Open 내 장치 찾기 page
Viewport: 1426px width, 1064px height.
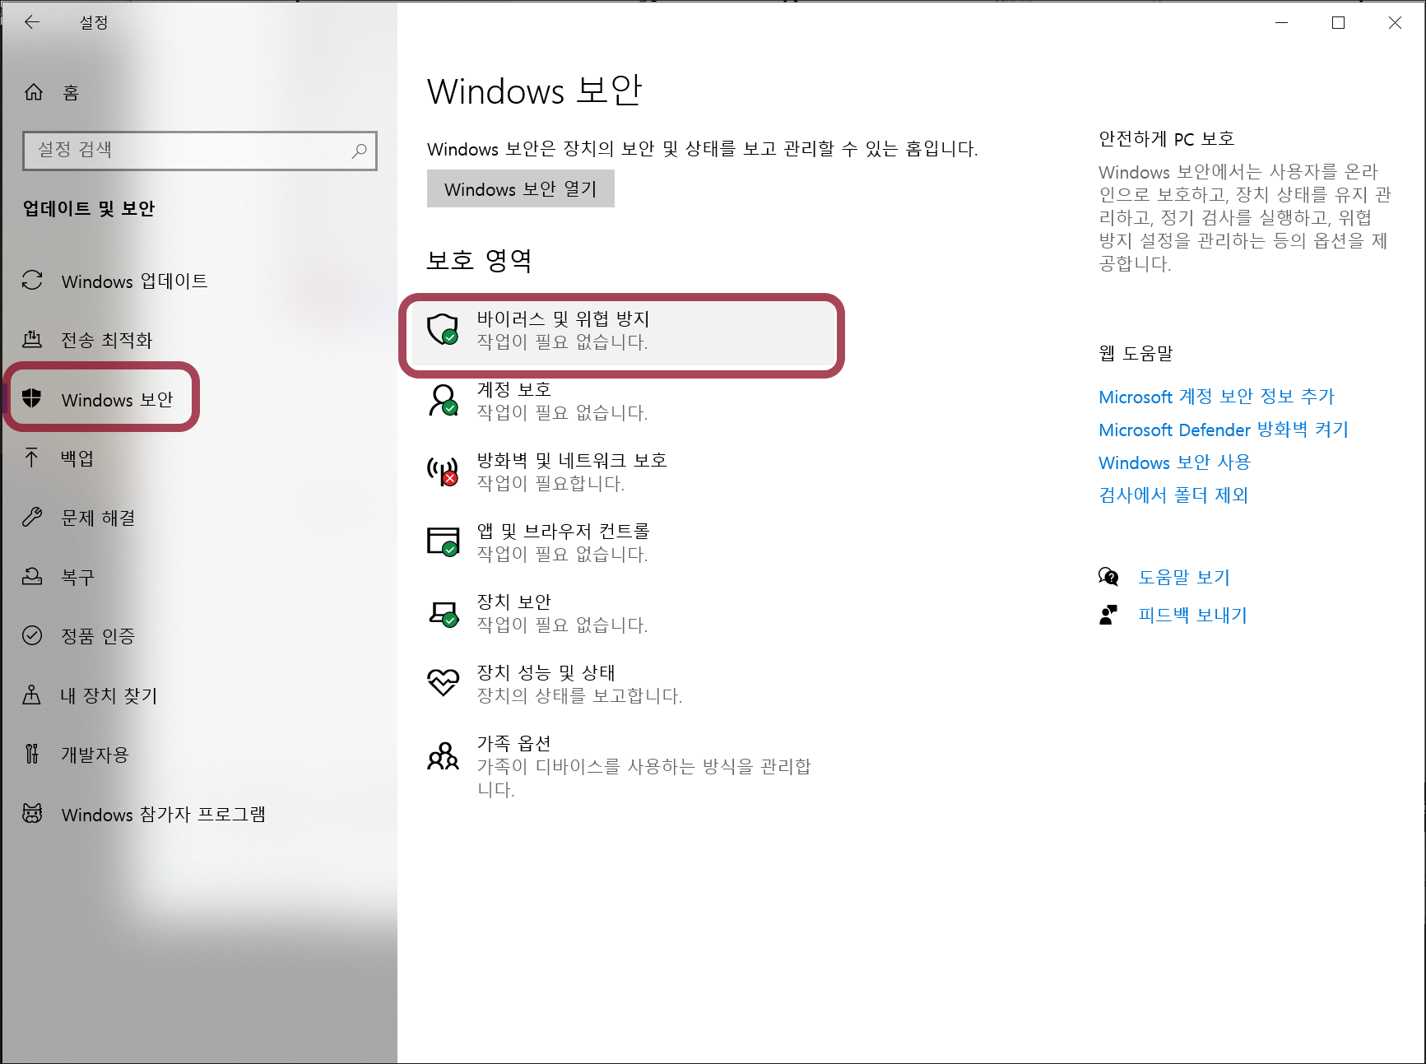coord(198,695)
